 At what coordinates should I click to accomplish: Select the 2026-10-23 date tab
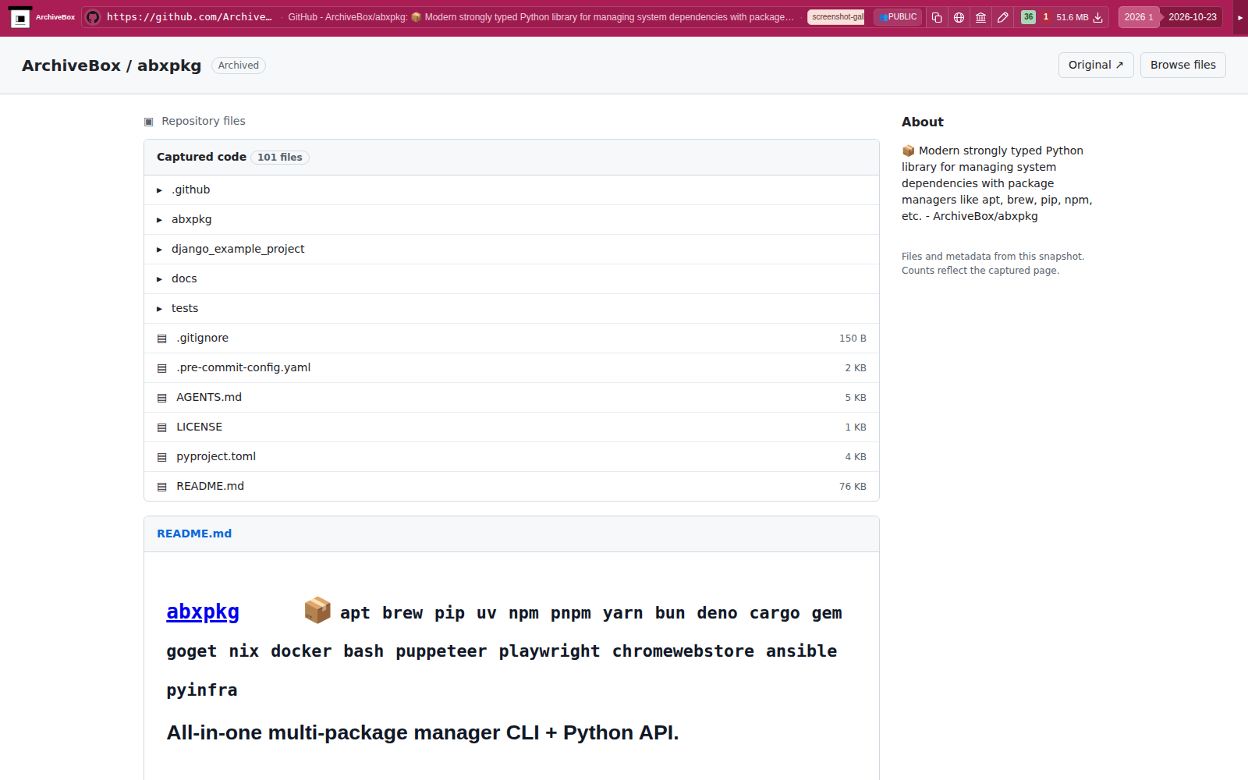[1192, 17]
